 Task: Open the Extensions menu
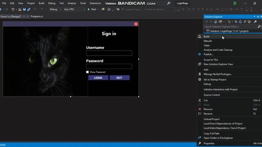click(x=95, y=3)
